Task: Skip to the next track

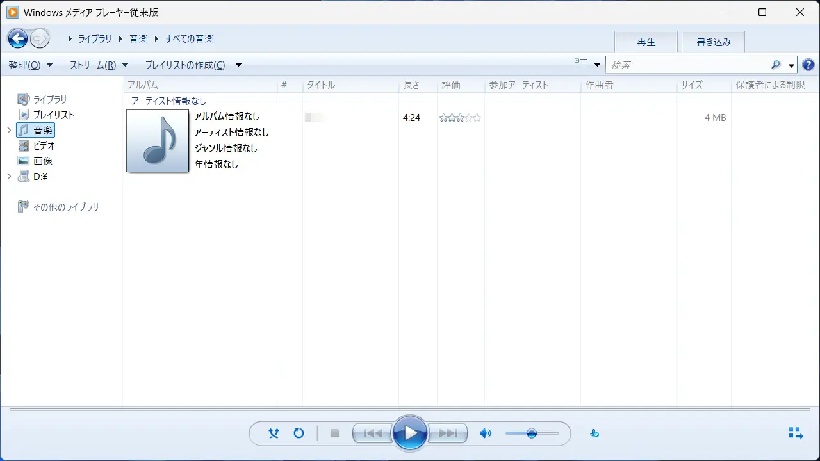Action: pos(447,433)
